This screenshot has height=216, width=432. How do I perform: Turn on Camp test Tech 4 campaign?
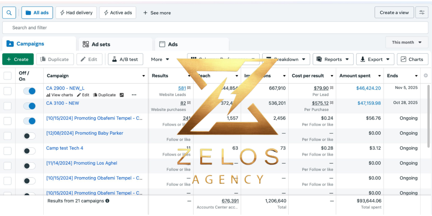29,151
